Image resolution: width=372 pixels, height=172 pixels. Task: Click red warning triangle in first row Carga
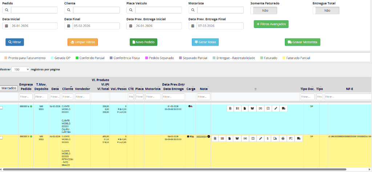tap(191, 106)
